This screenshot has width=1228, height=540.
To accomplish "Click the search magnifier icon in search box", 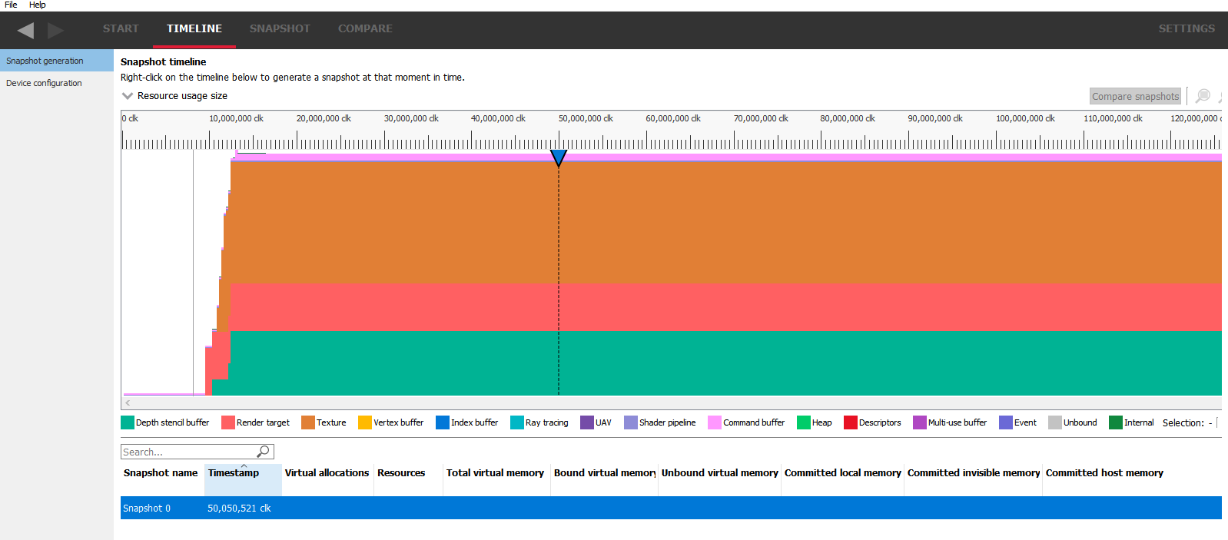I will 263,452.
